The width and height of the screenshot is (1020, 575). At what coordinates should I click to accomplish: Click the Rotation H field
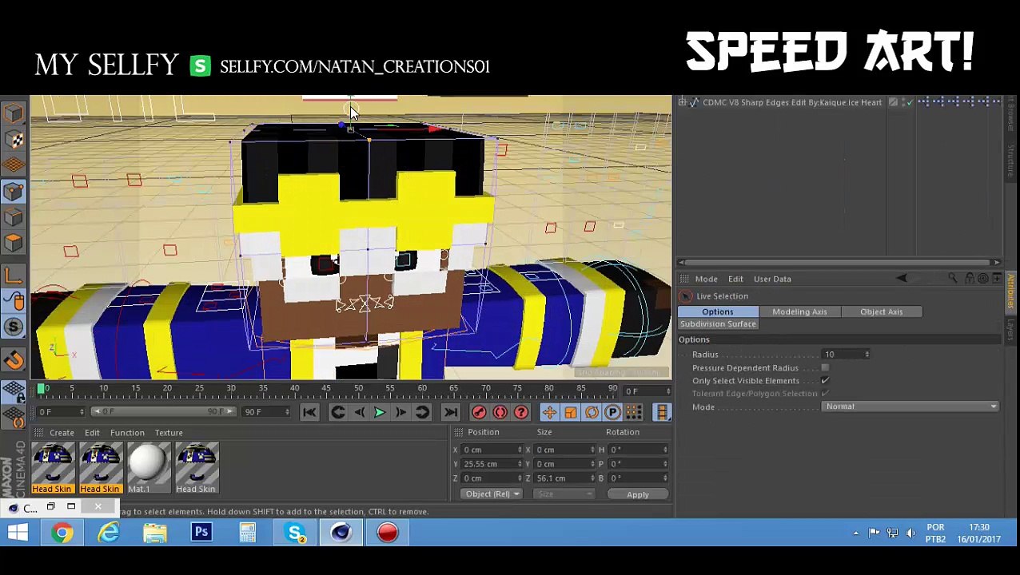tap(639, 450)
